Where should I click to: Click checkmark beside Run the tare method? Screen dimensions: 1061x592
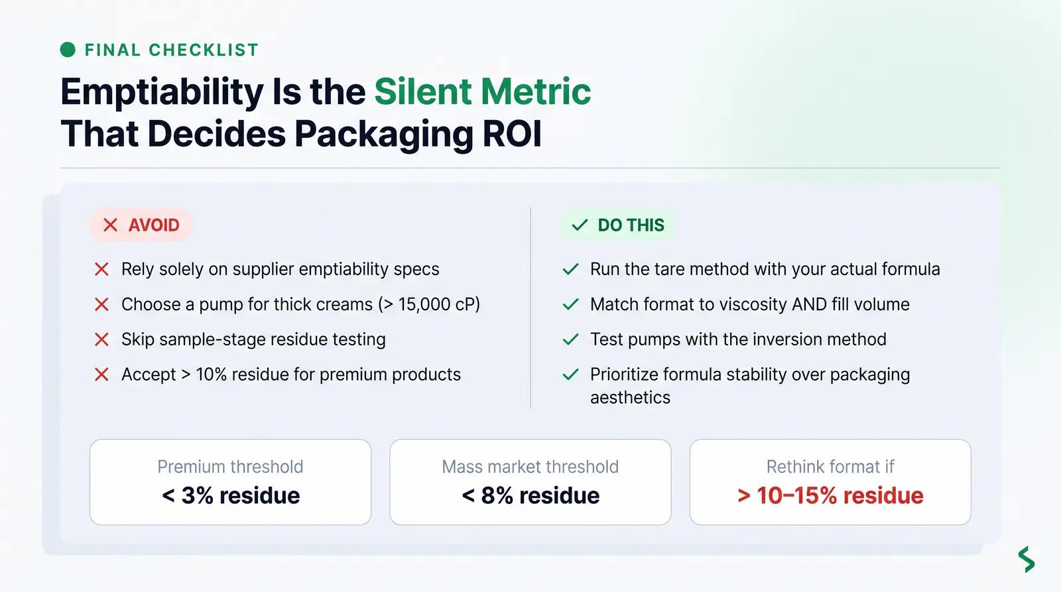pos(570,269)
